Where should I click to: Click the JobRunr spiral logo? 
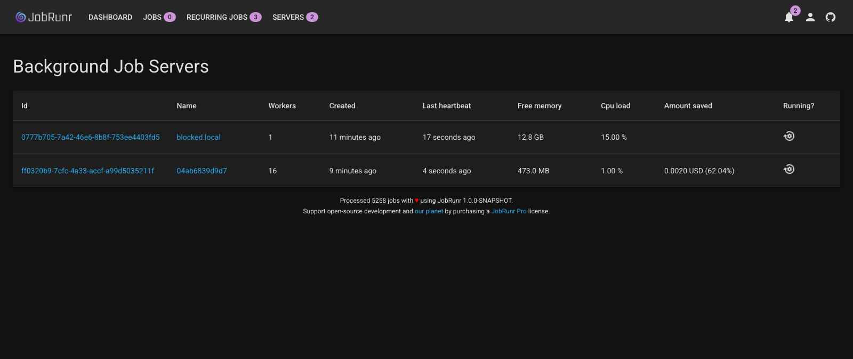pyautogui.click(x=21, y=17)
